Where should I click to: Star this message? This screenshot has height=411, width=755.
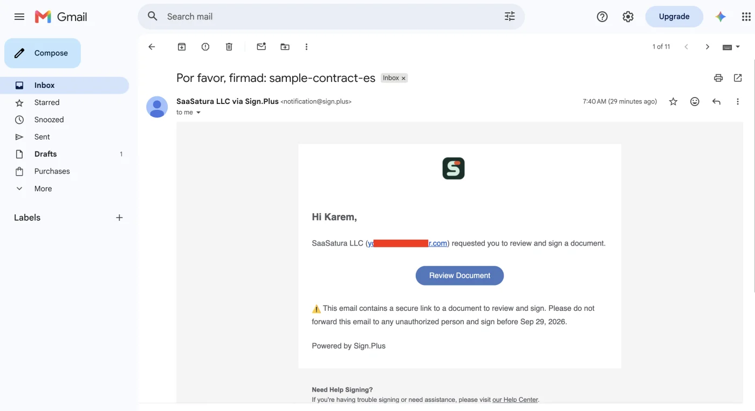[x=673, y=101]
